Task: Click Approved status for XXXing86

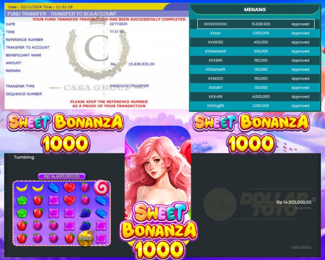Action: (x=300, y=106)
